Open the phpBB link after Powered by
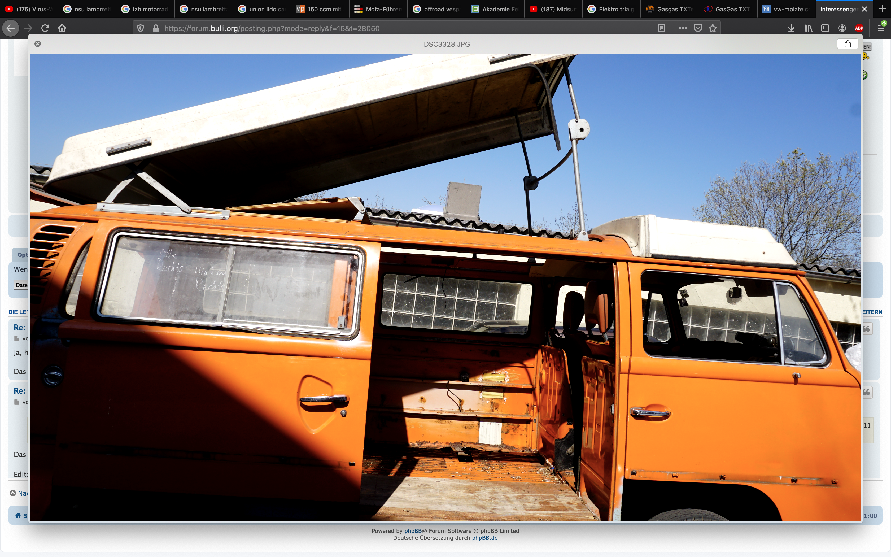 pyautogui.click(x=413, y=531)
